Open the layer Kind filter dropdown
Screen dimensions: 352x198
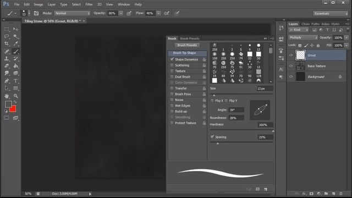299,30
